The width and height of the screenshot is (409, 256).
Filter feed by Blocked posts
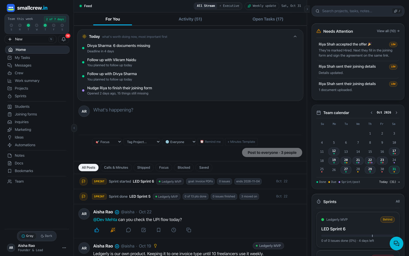(x=184, y=168)
